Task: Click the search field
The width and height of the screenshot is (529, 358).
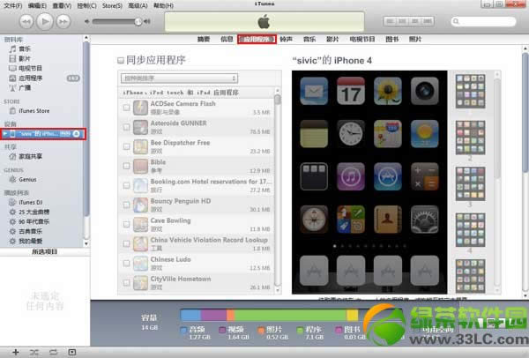Action: 483,21
